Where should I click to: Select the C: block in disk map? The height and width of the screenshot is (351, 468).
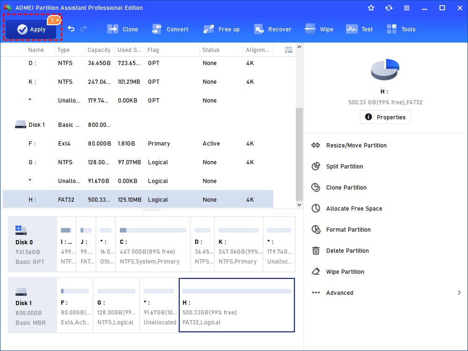tap(153, 244)
